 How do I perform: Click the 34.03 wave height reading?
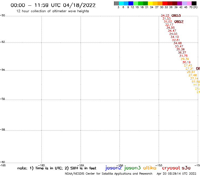173,34
